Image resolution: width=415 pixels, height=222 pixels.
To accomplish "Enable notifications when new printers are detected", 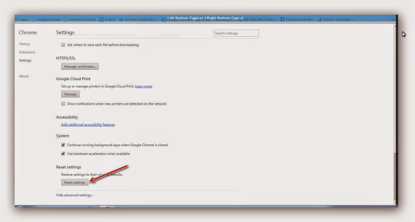I will [x=63, y=104].
